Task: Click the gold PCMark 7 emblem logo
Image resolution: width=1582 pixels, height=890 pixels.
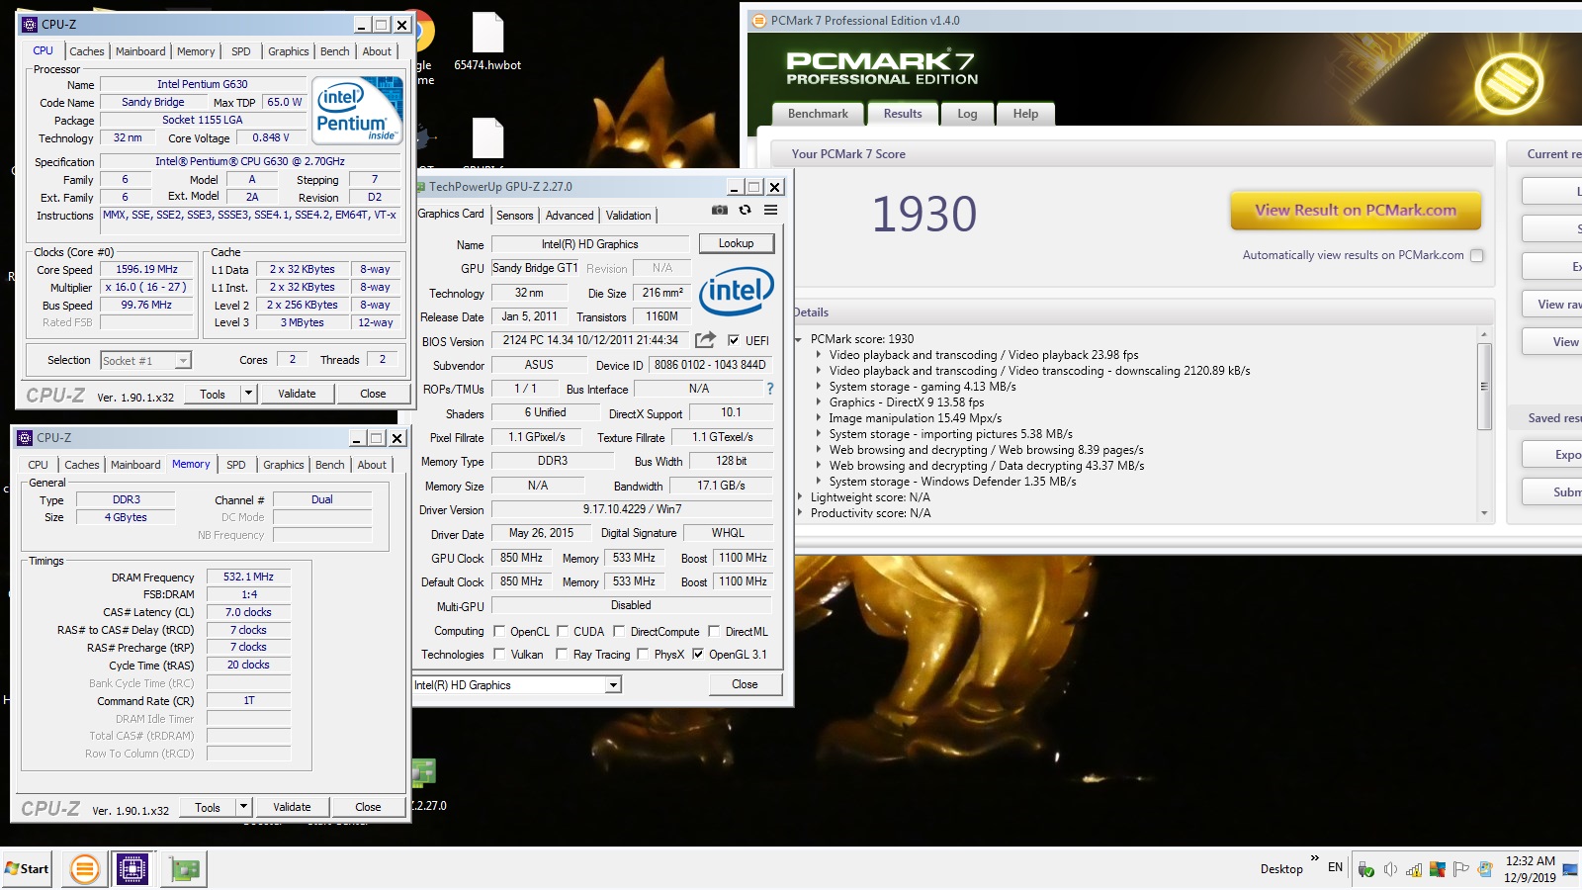Action: (1509, 83)
